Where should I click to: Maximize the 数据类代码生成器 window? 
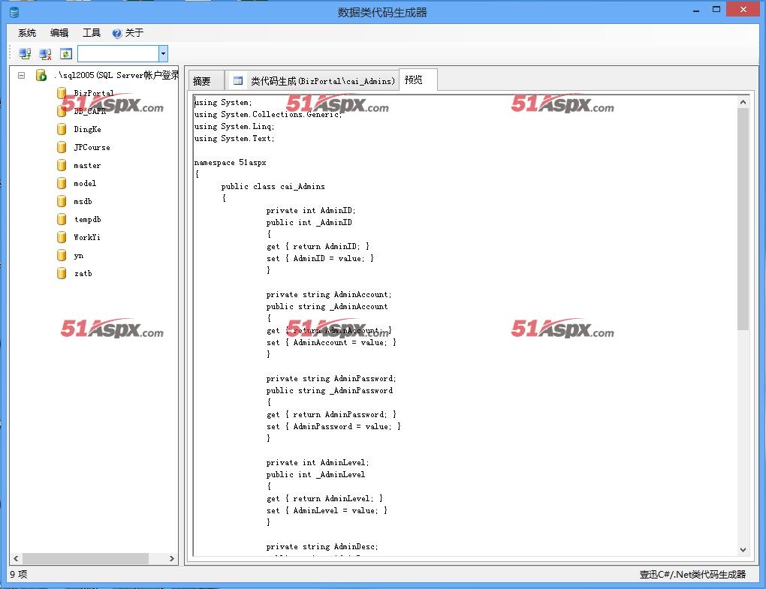point(716,9)
